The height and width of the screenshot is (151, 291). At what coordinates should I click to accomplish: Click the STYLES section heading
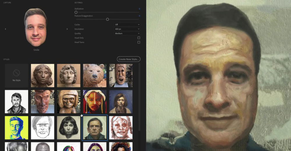pyautogui.click(x=6, y=59)
